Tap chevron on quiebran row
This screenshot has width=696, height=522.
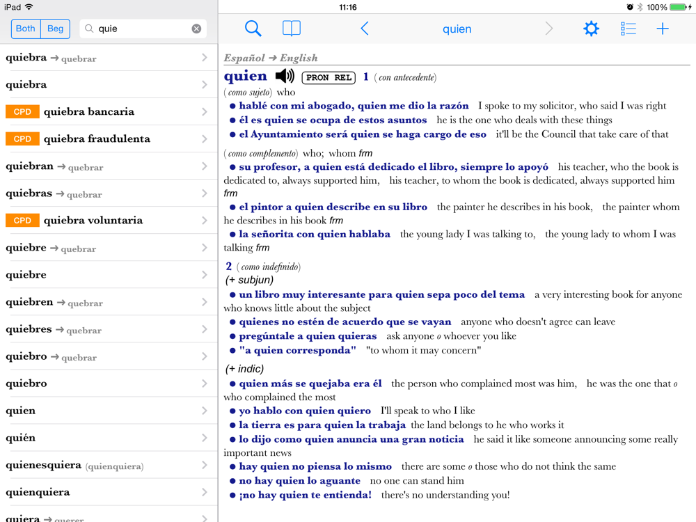(x=204, y=166)
